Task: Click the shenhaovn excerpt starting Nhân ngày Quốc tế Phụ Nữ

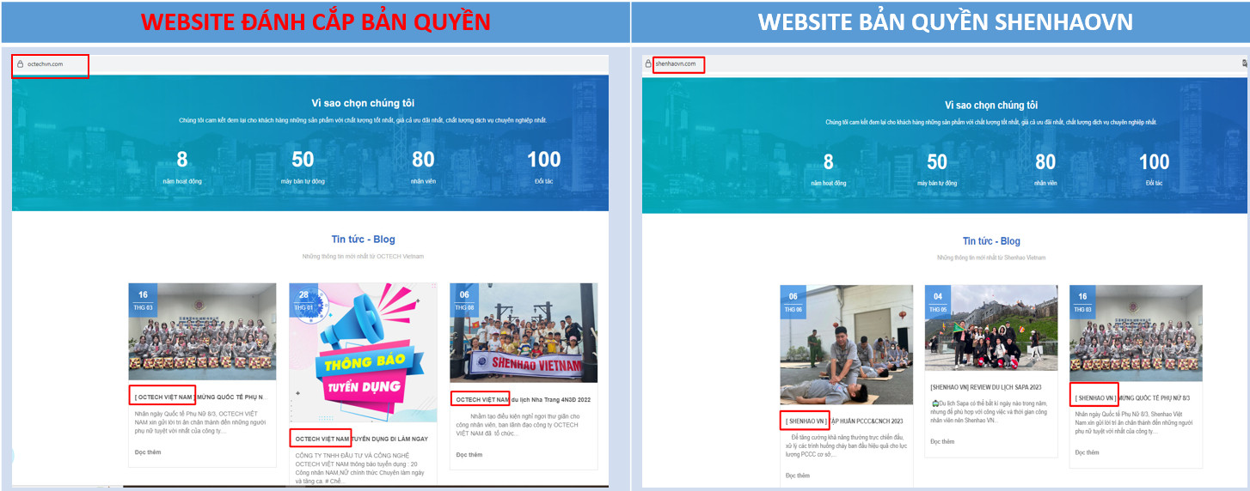Action: [x=1134, y=423]
